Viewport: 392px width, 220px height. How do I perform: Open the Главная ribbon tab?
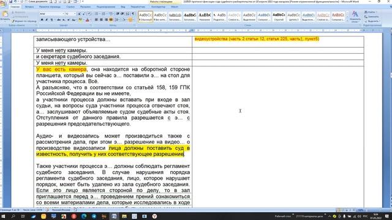[15, 7]
